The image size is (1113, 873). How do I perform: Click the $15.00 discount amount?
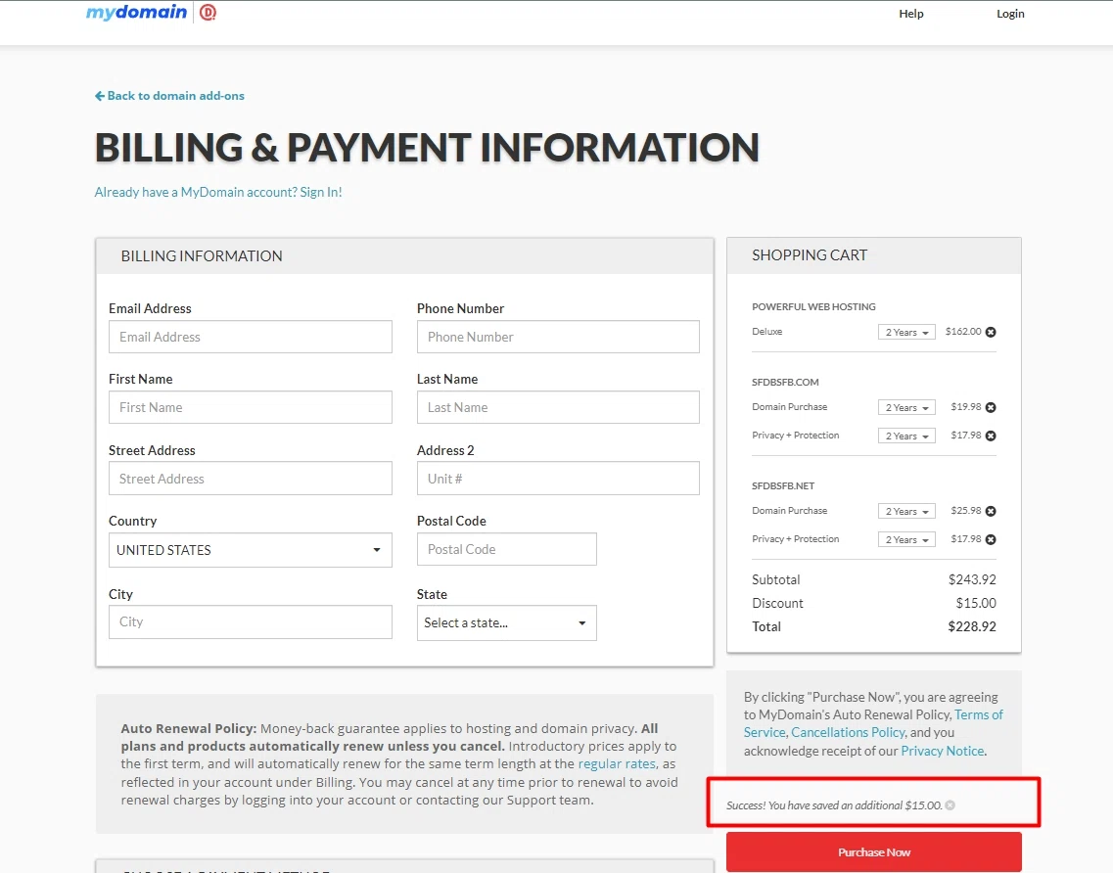pos(976,603)
